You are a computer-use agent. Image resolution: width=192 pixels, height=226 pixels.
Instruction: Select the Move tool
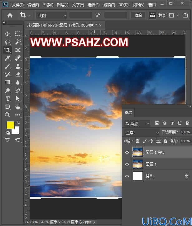click(x=7, y=34)
